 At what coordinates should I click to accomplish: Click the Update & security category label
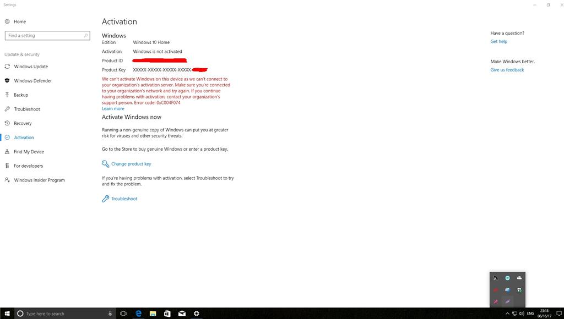[x=22, y=54]
